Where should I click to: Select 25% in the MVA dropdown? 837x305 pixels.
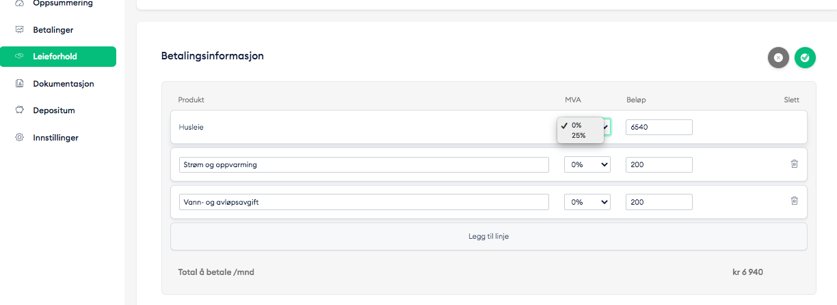pos(579,136)
